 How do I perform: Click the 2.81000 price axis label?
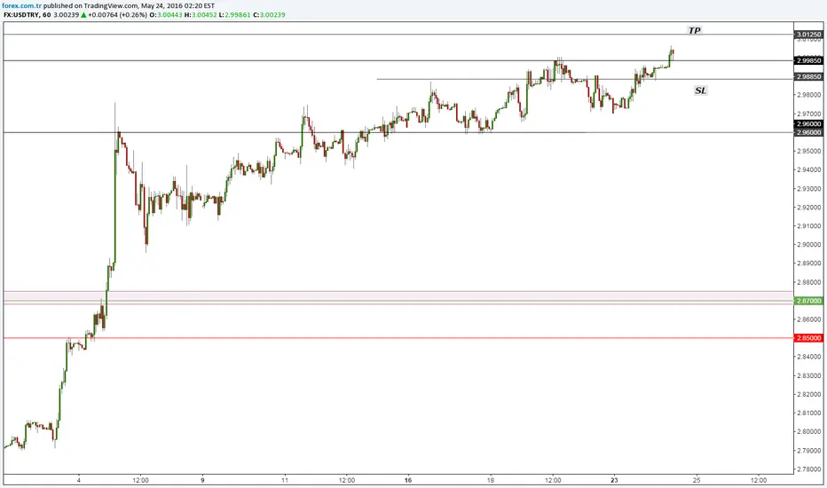pyautogui.click(x=808, y=413)
